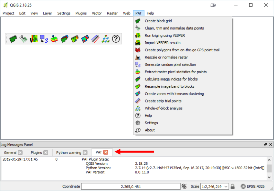274x191 pixels.
Task: Click the QGIS Version 2.18.25 log value
Action: point(141,164)
